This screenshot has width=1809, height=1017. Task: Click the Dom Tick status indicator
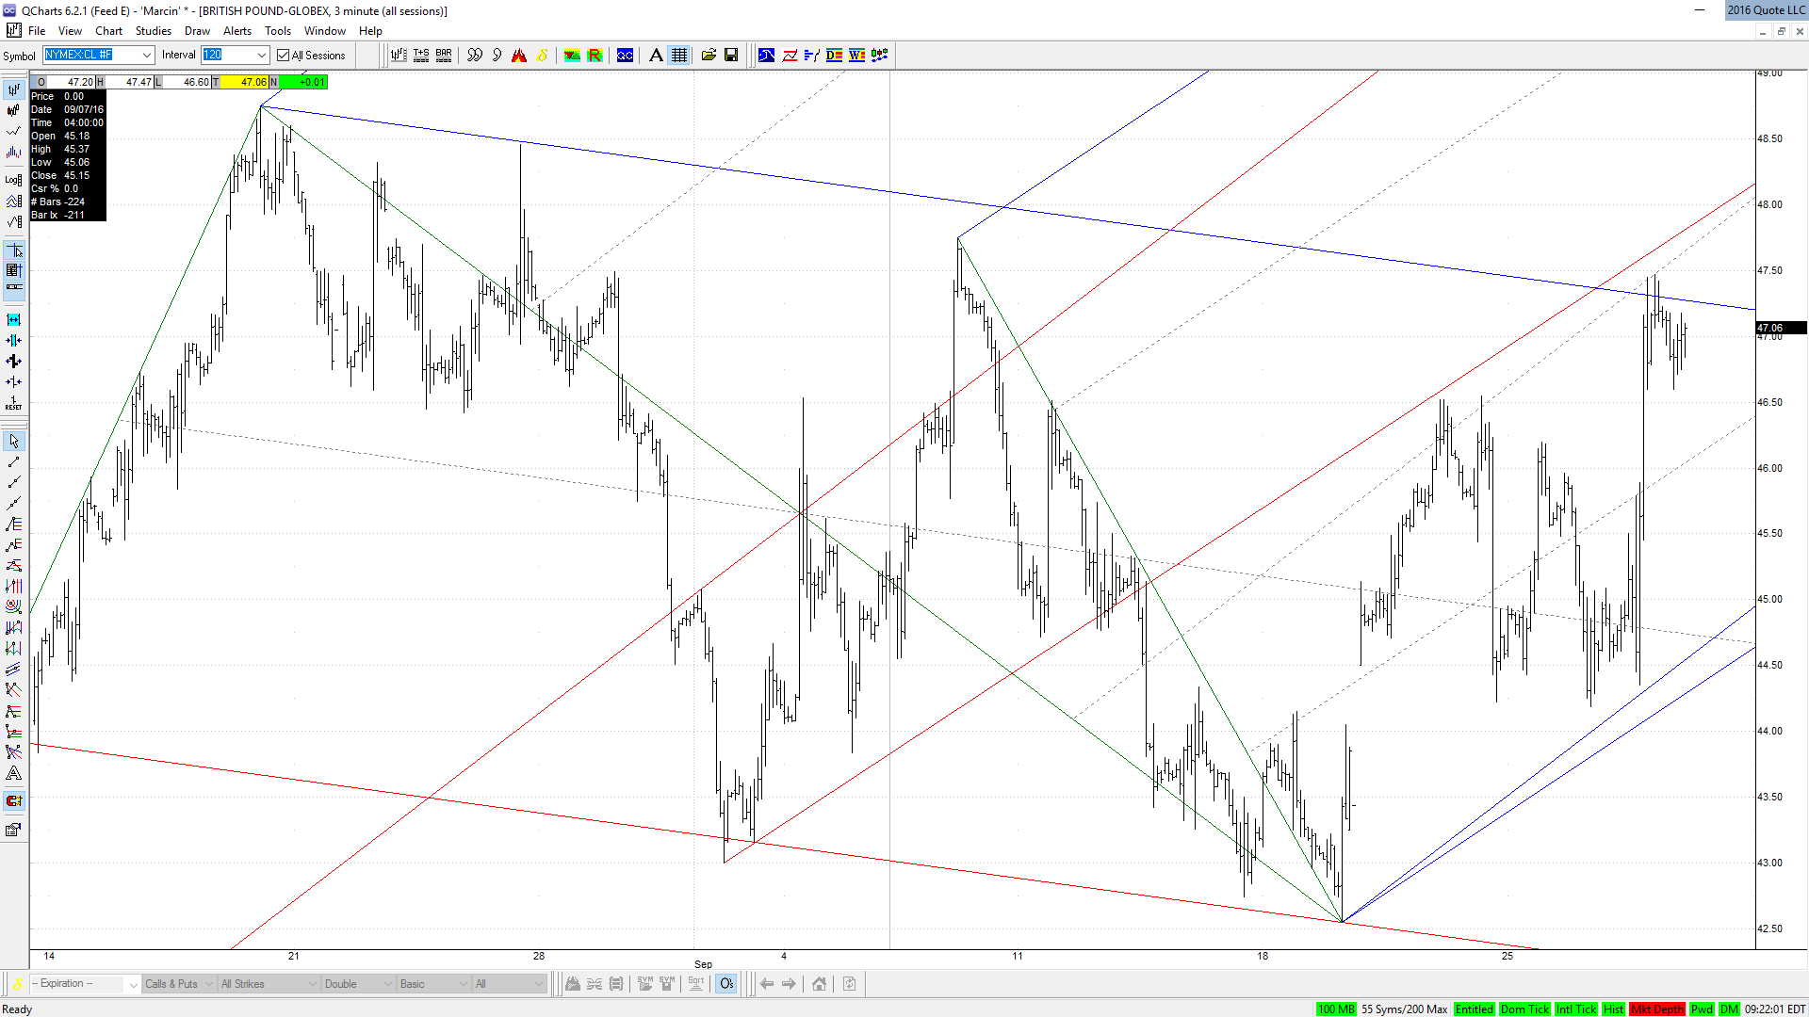pos(1524,1009)
